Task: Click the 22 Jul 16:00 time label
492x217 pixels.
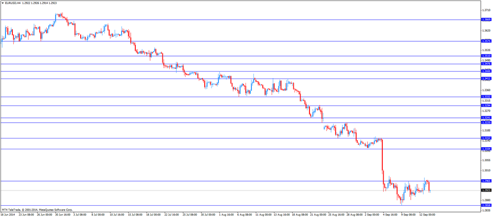Action: [172, 215]
